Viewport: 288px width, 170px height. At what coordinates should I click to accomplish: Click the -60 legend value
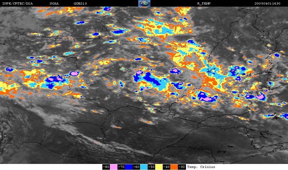pyautogui.click(x=136, y=167)
